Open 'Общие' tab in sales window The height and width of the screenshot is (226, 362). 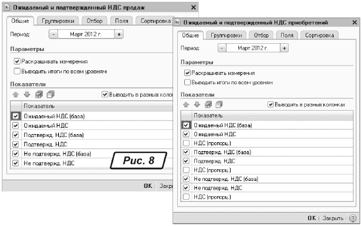click(21, 21)
